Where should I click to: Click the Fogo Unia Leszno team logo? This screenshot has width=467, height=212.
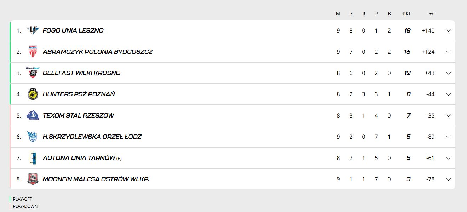33,30
